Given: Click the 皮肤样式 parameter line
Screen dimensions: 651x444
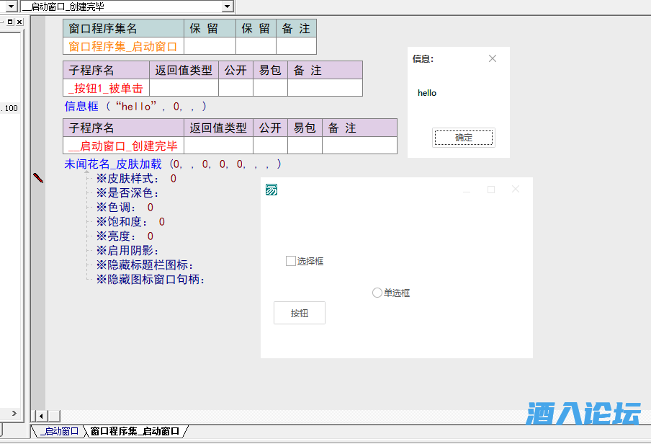Looking at the screenshot, I should (137, 179).
